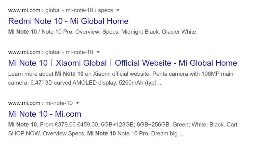The image size is (261, 148).
Task: Click www.mi.com in the third result's breadcrumb
Action: tap(24, 103)
